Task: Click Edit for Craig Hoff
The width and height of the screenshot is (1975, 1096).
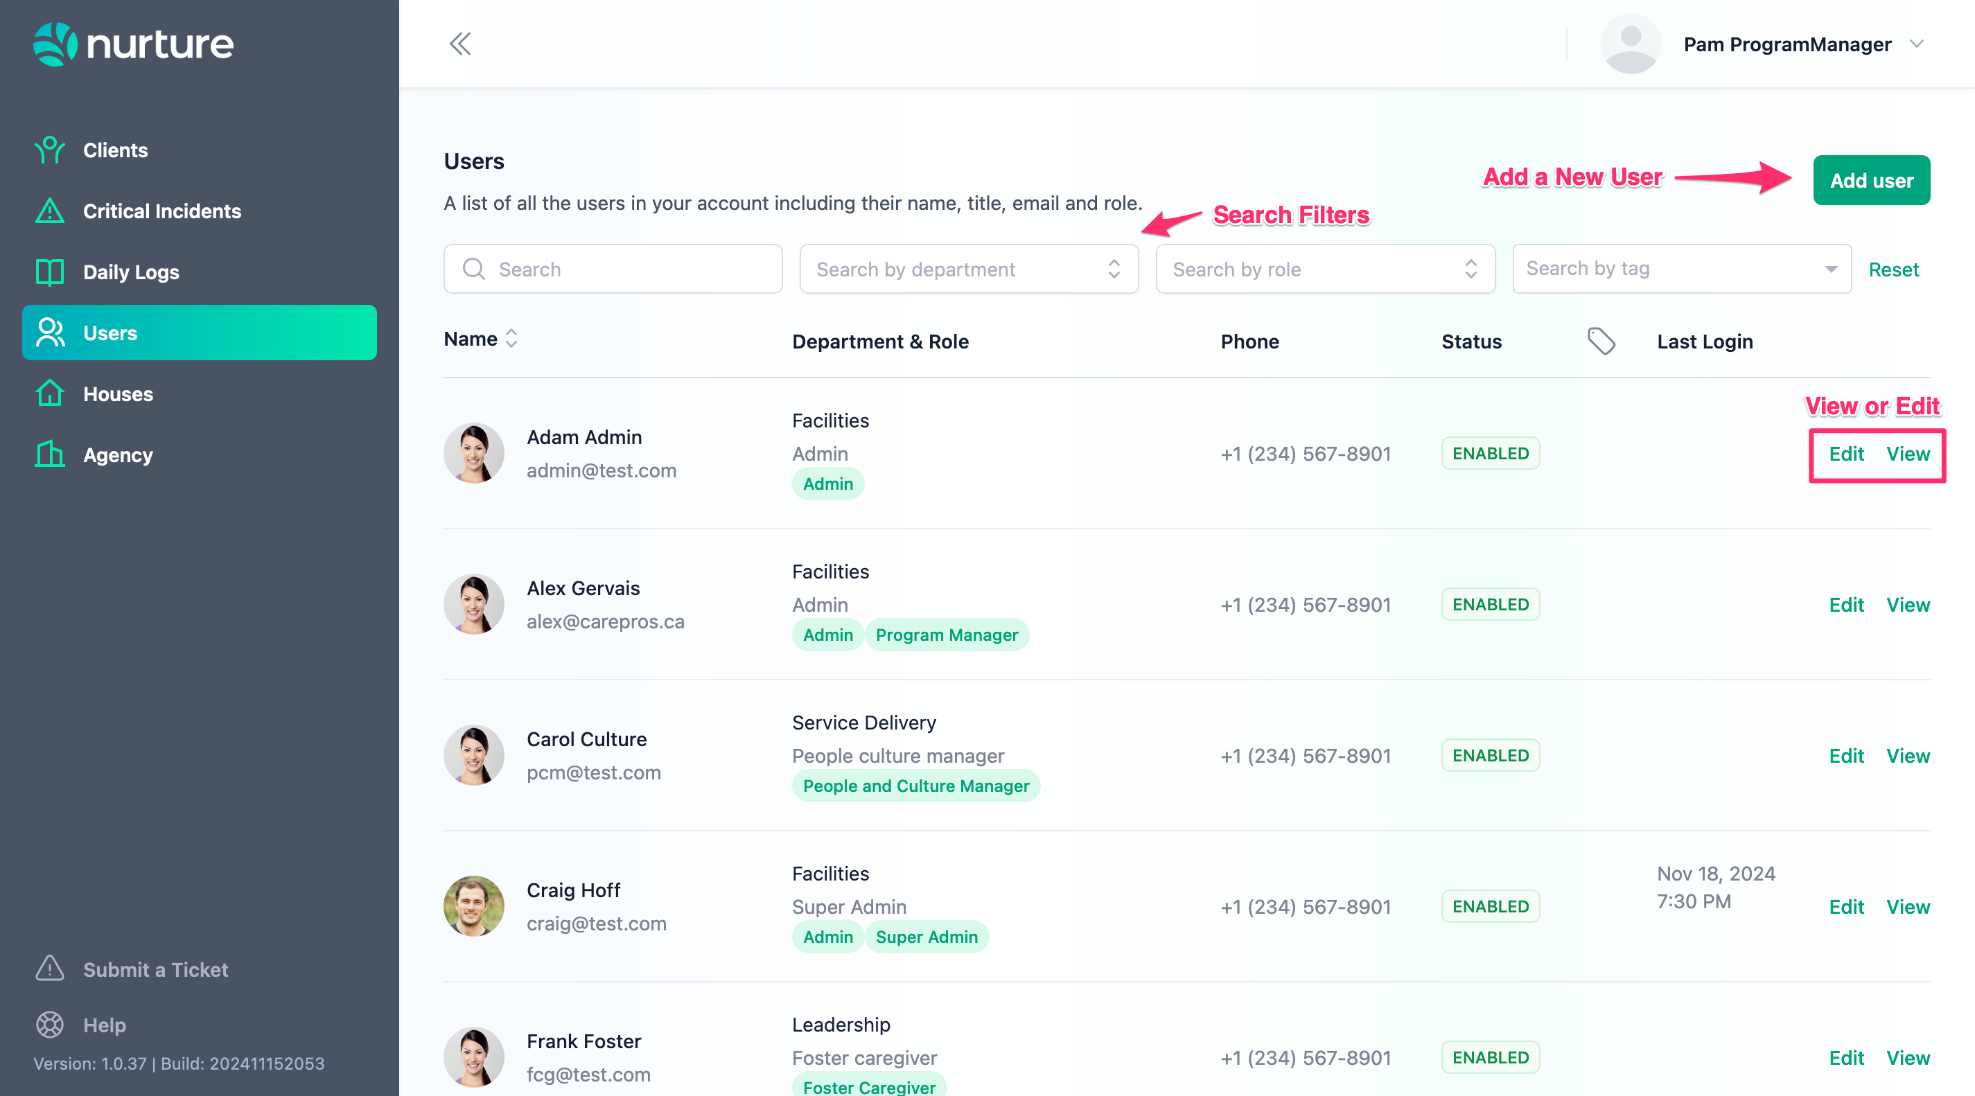Action: (x=1845, y=907)
